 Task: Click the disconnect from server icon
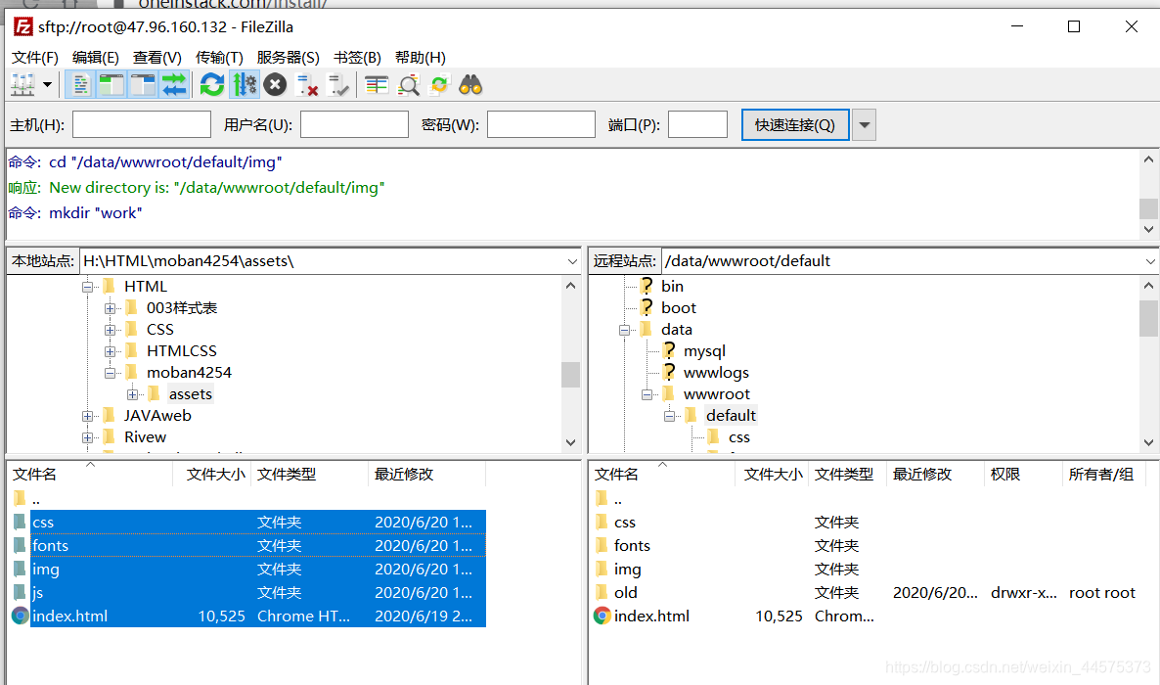pyautogui.click(x=306, y=85)
